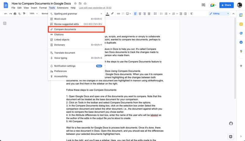Image resolution: width=245 pixels, height=141 pixels.
Task: Select Center align
Action: [x=140, y=14]
